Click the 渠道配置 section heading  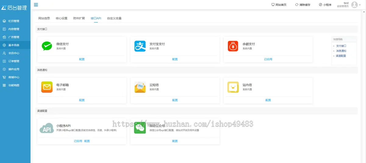42,111
